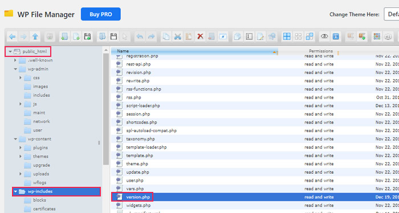This screenshot has width=399, height=213.
Task: Click the Forward arrow toolbar icon
Action: [x=24, y=36]
